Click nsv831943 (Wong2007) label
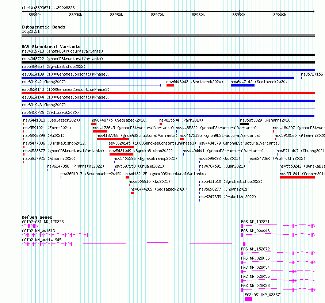The image size is (325, 303). click(44, 105)
